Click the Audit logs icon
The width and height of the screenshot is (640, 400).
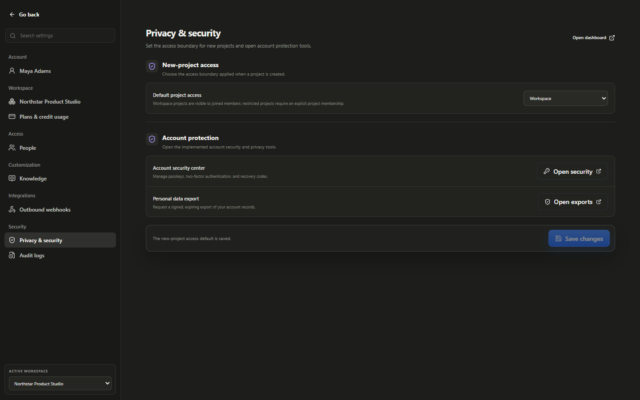(x=12, y=255)
